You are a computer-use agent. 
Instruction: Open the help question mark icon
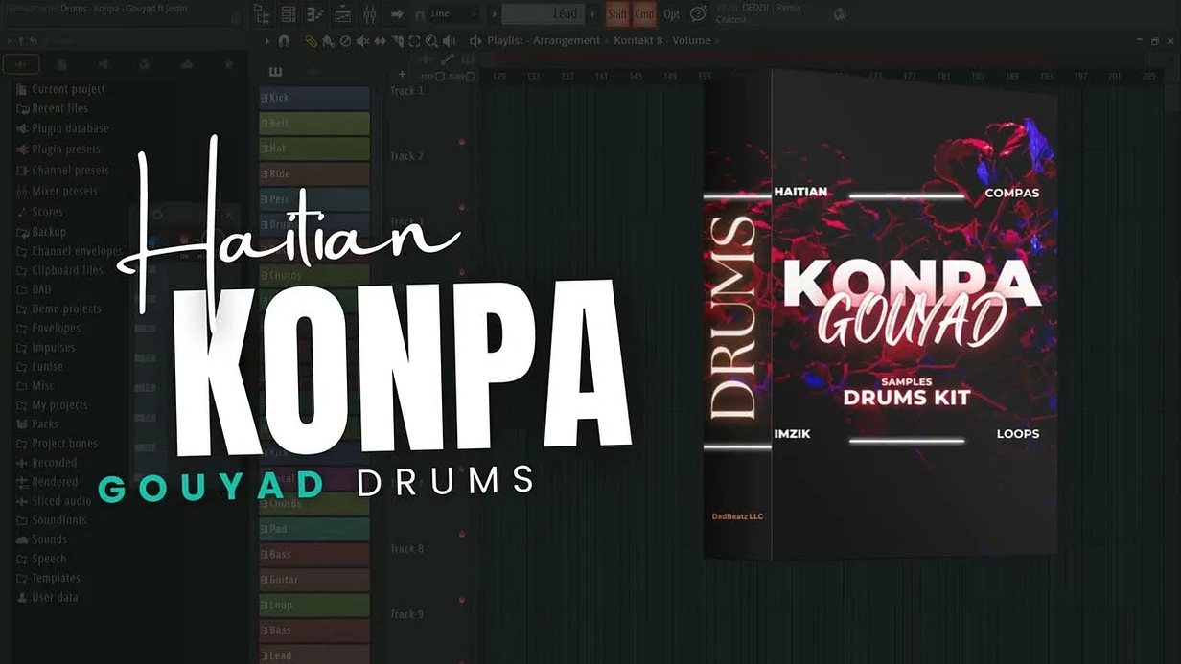tap(699, 13)
